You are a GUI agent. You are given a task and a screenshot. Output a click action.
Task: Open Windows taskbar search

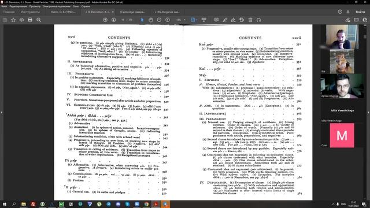pos(14,204)
